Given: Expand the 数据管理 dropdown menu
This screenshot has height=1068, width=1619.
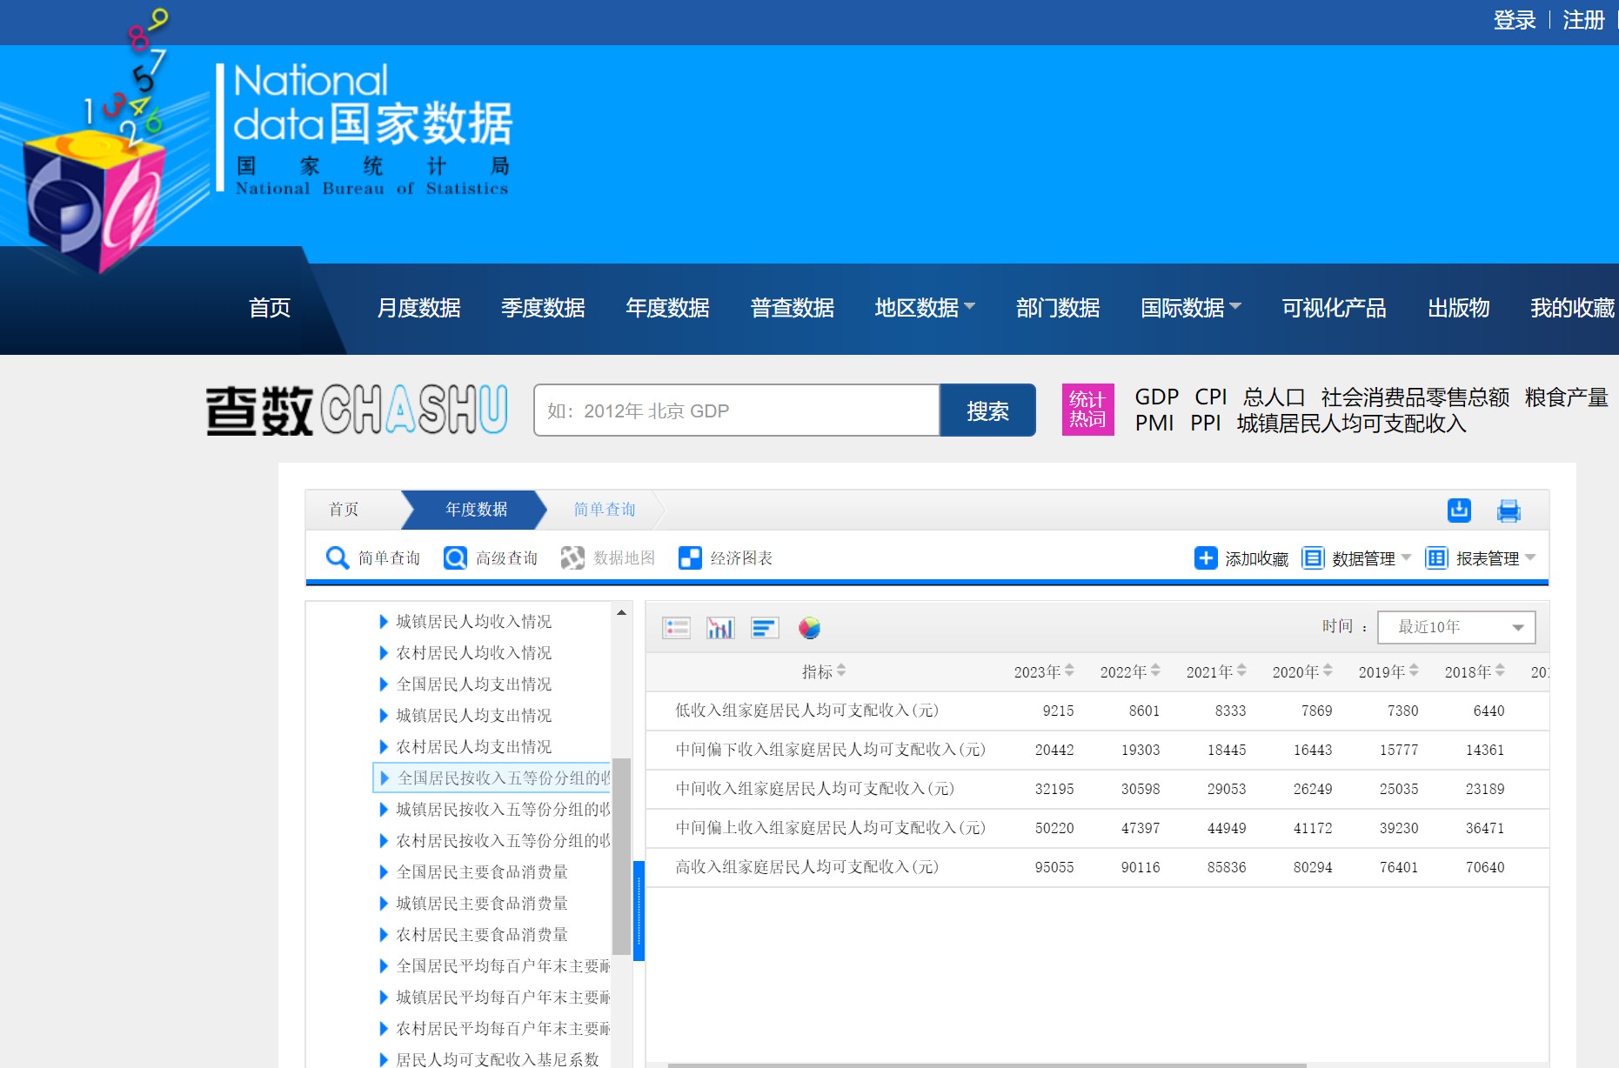Looking at the screenshot, I should (1356, 558).
